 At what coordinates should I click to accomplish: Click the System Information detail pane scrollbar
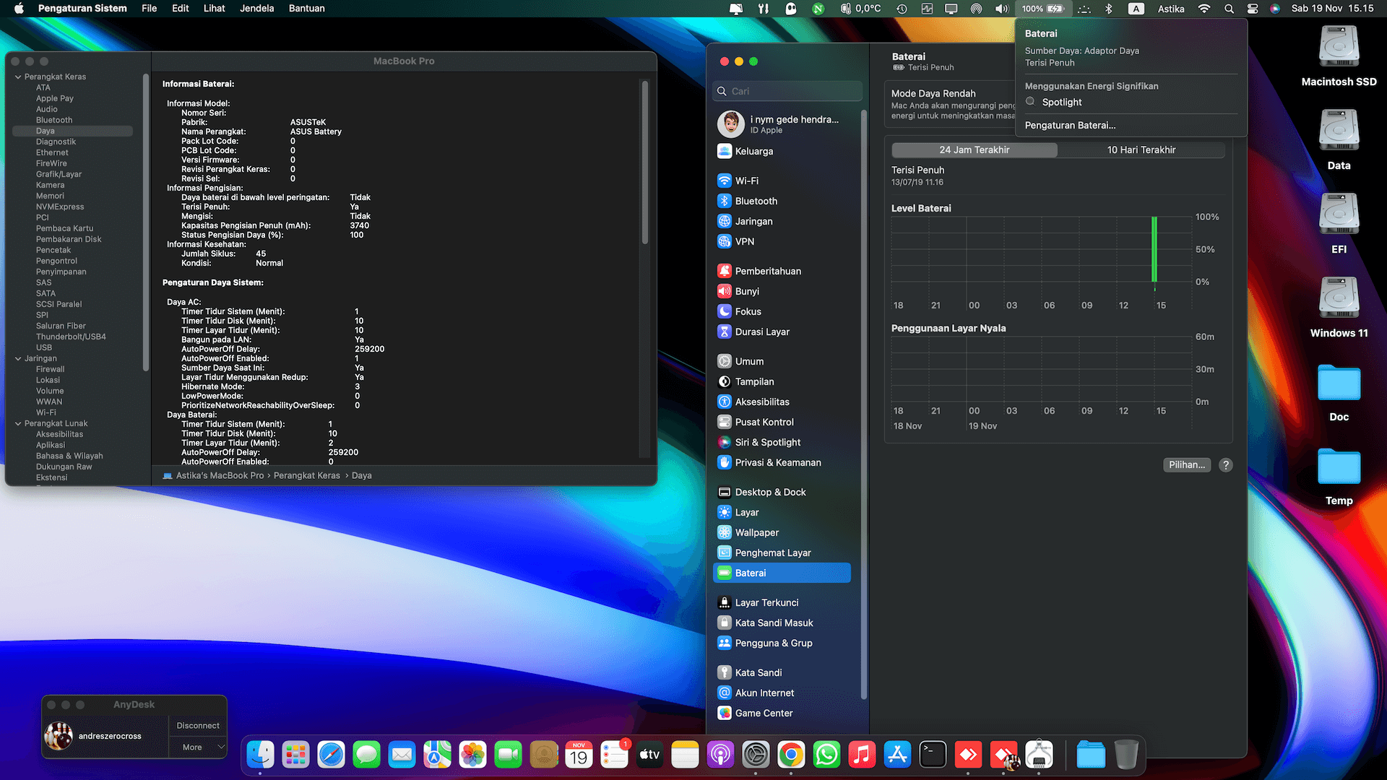pos(645,162)
